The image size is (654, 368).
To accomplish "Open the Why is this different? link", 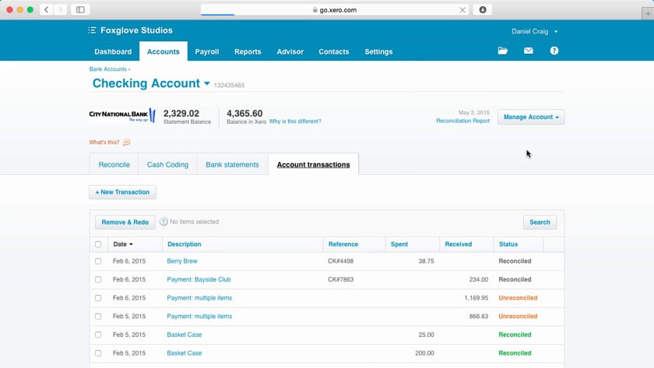I will pyautogui.click(x=295, y=121).
